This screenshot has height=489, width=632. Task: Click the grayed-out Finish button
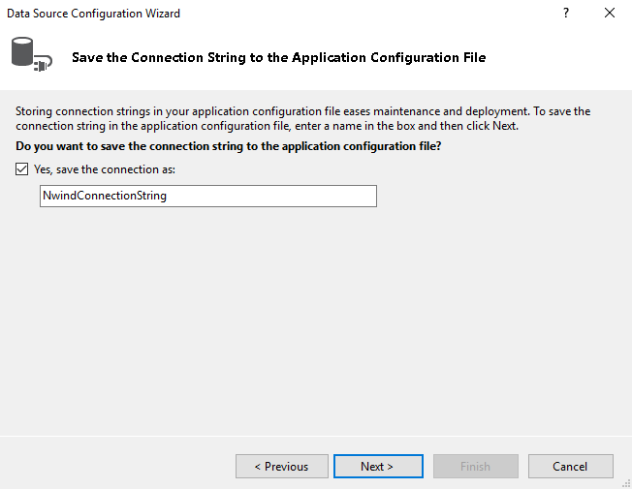475,466
